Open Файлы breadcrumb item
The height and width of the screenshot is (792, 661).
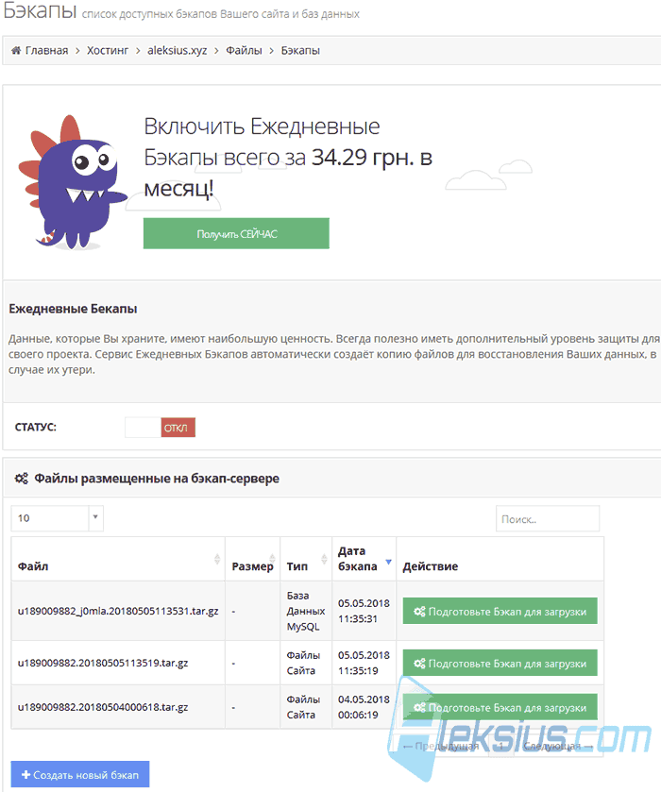point(244,51)
